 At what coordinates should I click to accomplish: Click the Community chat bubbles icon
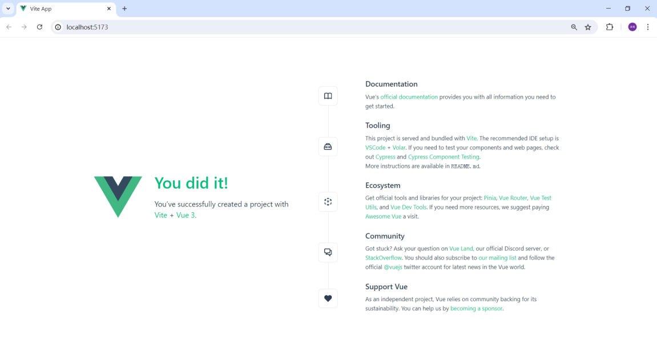point(328,252)
